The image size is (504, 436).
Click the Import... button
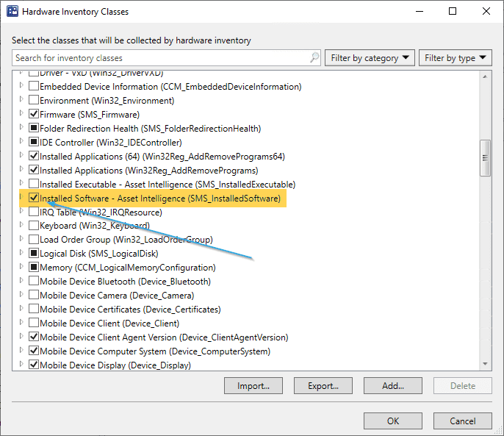pos(253,385)
